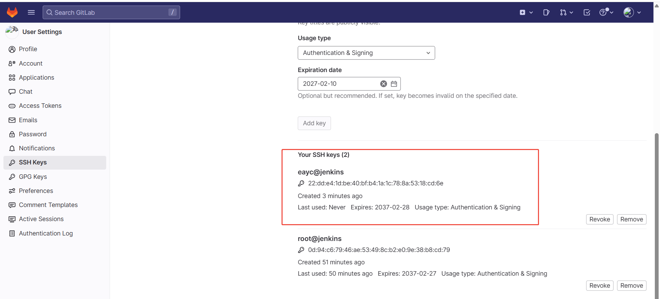Viewport: 660px width, 299px height.
Task: Open the GitLab fox logo home
Action: point(12,12)
